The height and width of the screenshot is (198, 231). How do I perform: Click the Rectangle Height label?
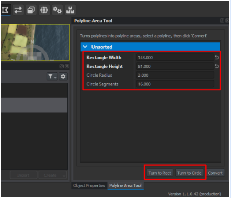[x=105, y=66]
